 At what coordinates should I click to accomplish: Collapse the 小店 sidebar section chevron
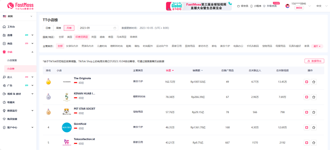tap(32, 52)
